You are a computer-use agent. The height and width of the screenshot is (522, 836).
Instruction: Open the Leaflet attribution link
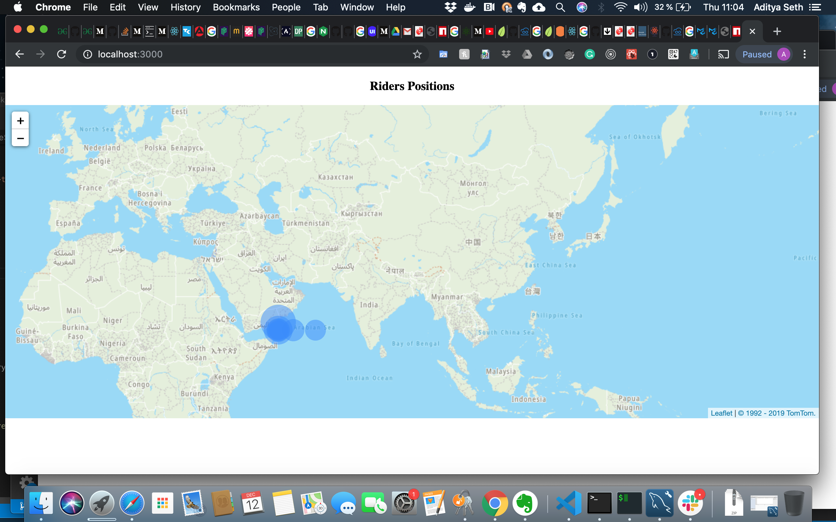[721, 413]
